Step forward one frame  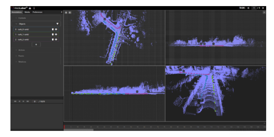point(23,102)
